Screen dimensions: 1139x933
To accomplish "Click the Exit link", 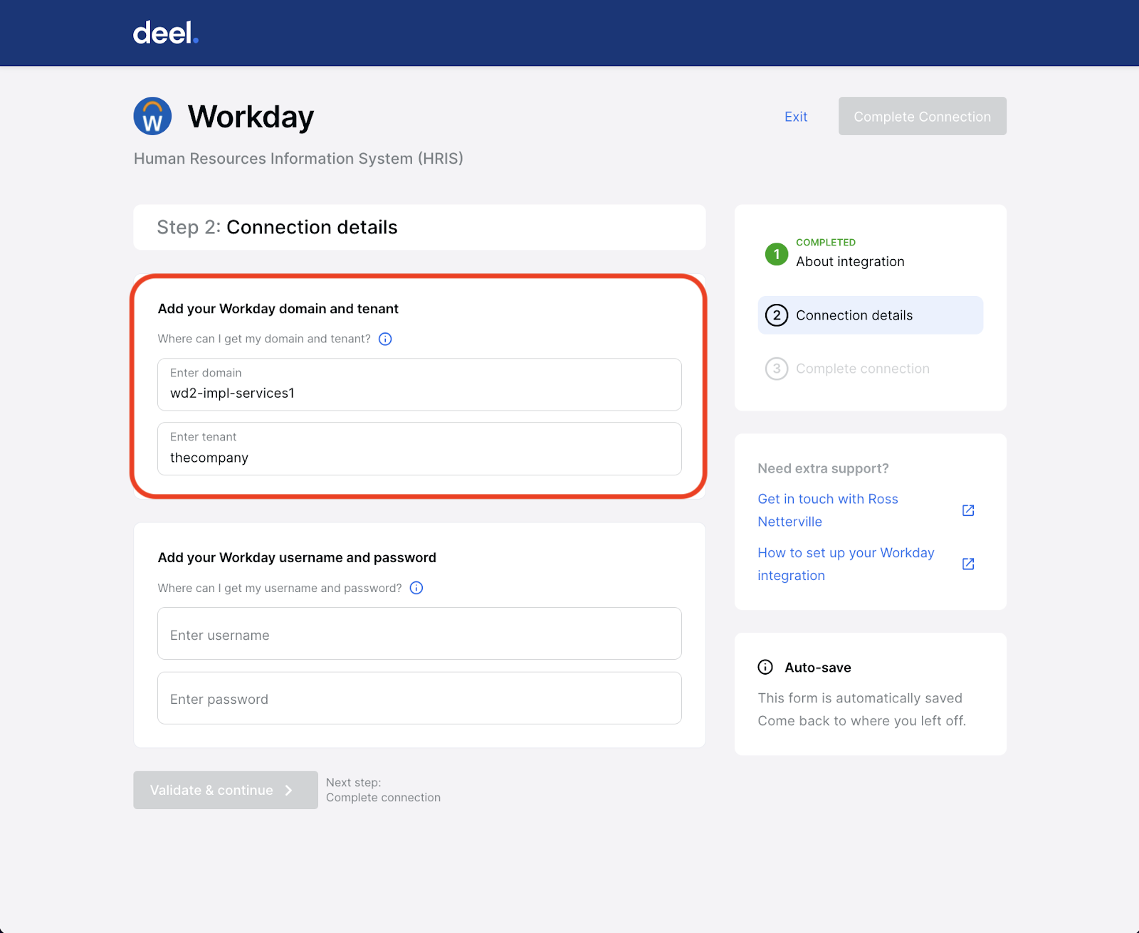I will coord(795,116).
